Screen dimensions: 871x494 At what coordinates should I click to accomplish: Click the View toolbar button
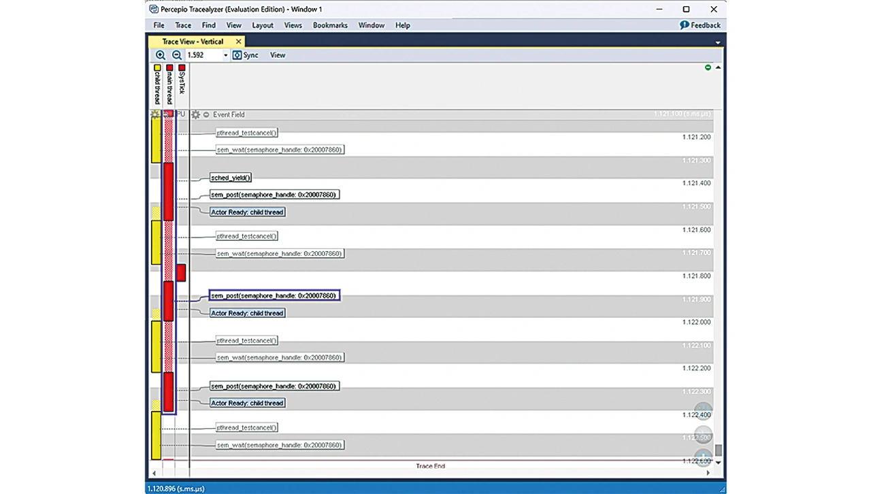click(x=278, y=55)
